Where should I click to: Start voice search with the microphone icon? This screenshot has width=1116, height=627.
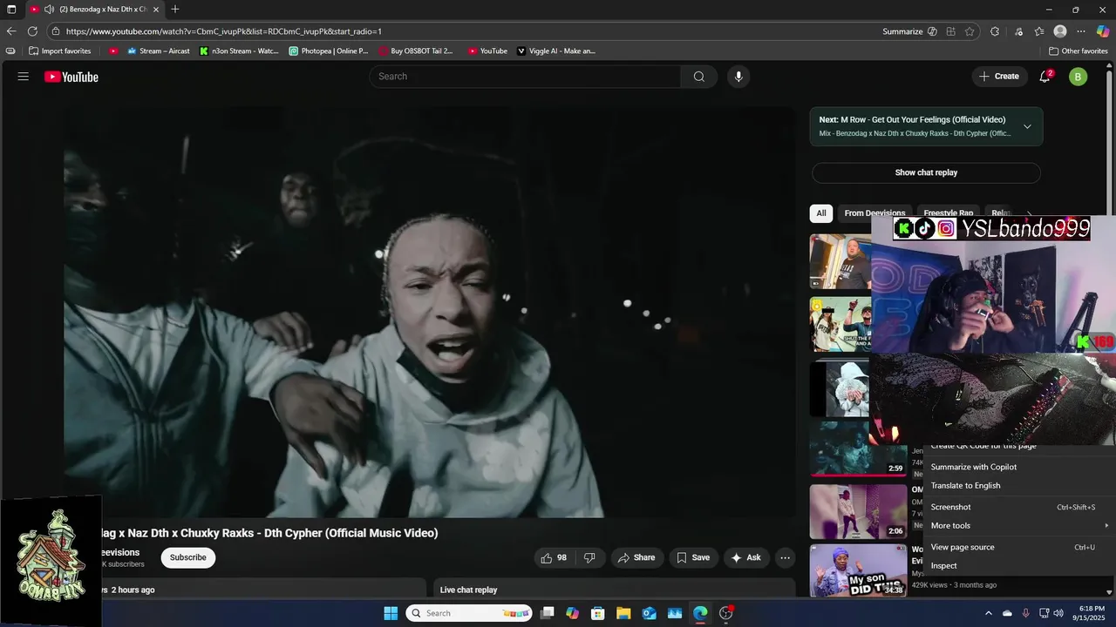[x=738, y=77]
